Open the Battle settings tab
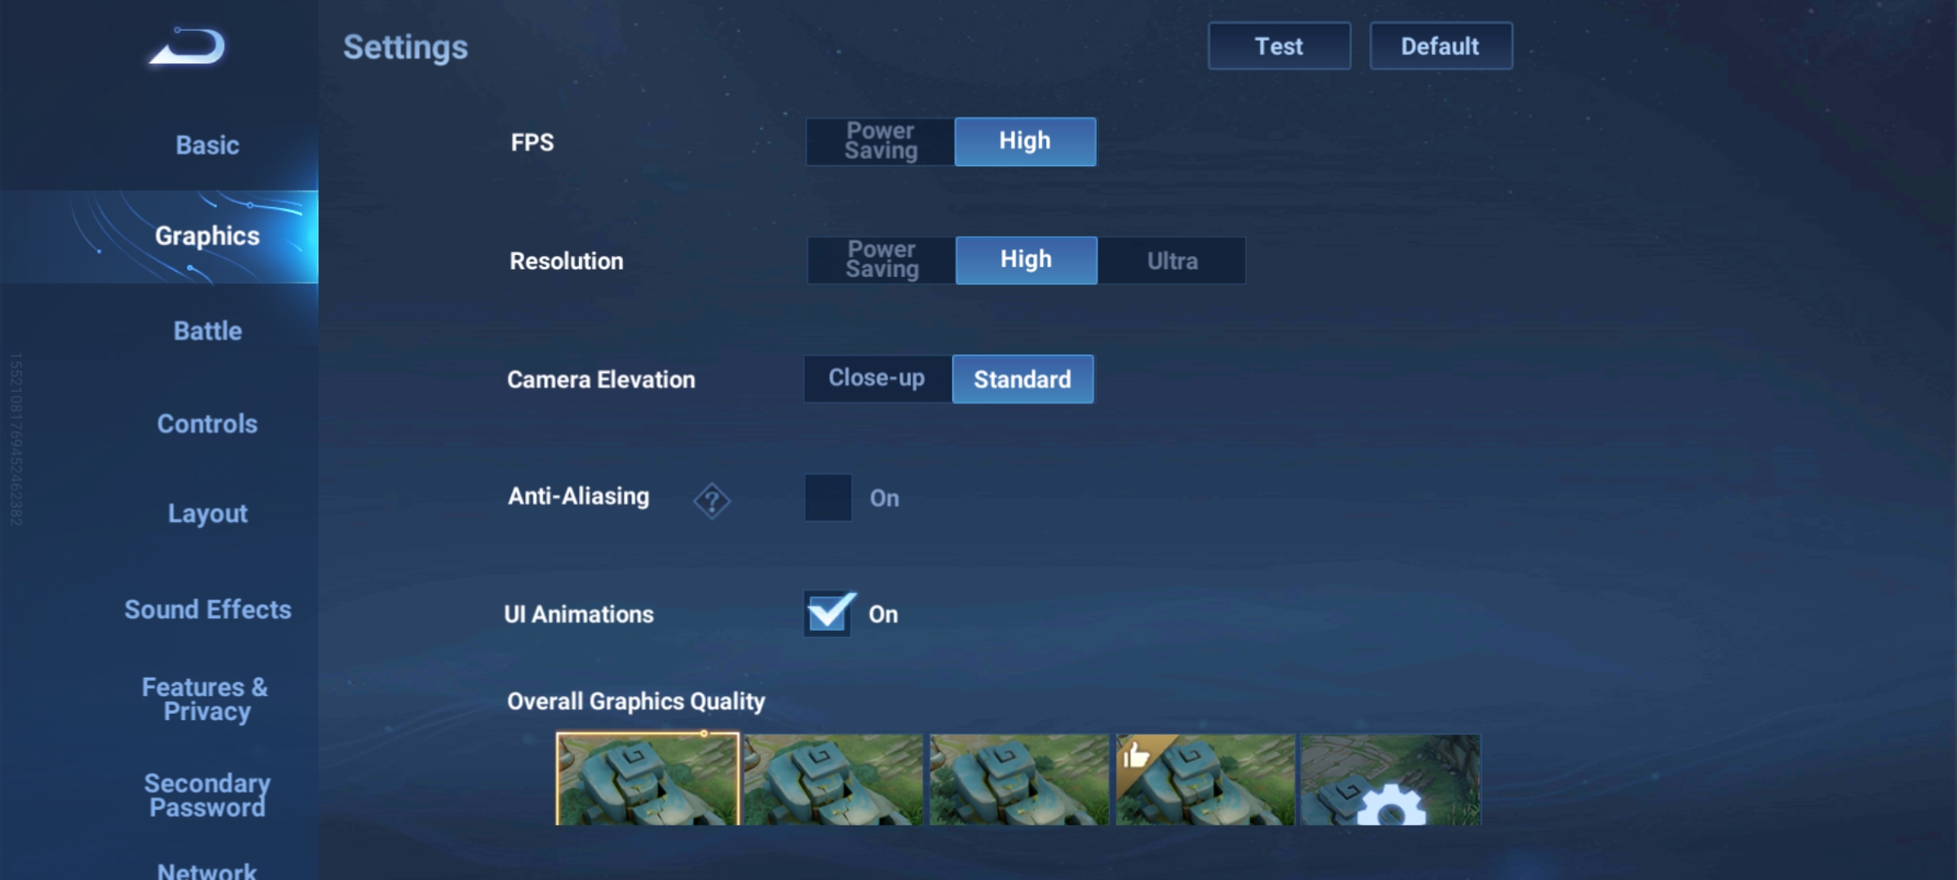1957x880 pixels. coord(207,331)
